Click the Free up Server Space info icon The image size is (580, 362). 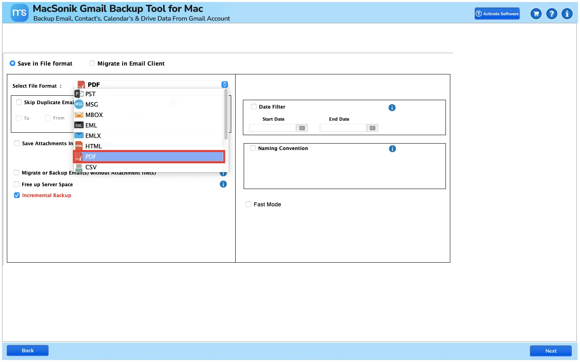(x=223, y=184)
